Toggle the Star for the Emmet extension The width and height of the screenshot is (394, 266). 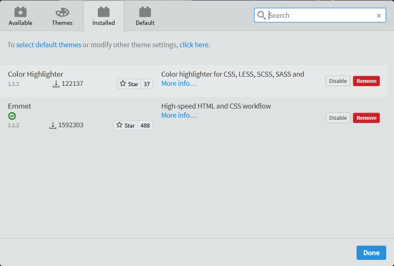tap(125, 125)
